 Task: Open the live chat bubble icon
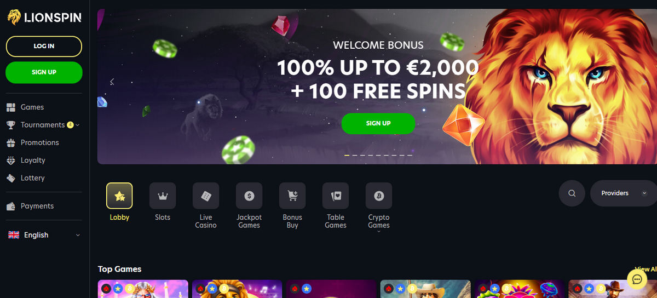(637, 279)
